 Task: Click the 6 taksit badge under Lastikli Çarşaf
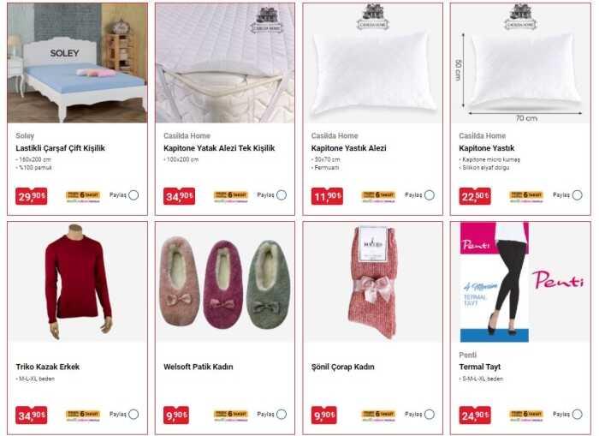[82, 196]
